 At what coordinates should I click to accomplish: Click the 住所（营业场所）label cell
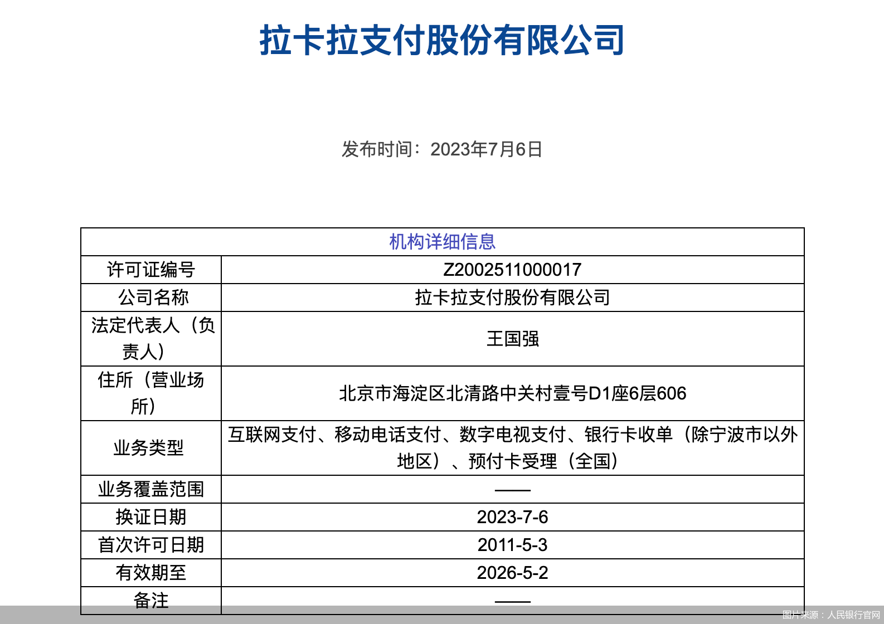[x=151, y=393]
